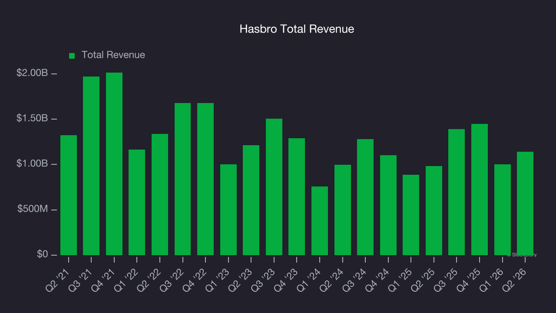Screen dimensions: 556x313
Task: Click the Q2 '23 revenue bar
Action: point(251,200)
